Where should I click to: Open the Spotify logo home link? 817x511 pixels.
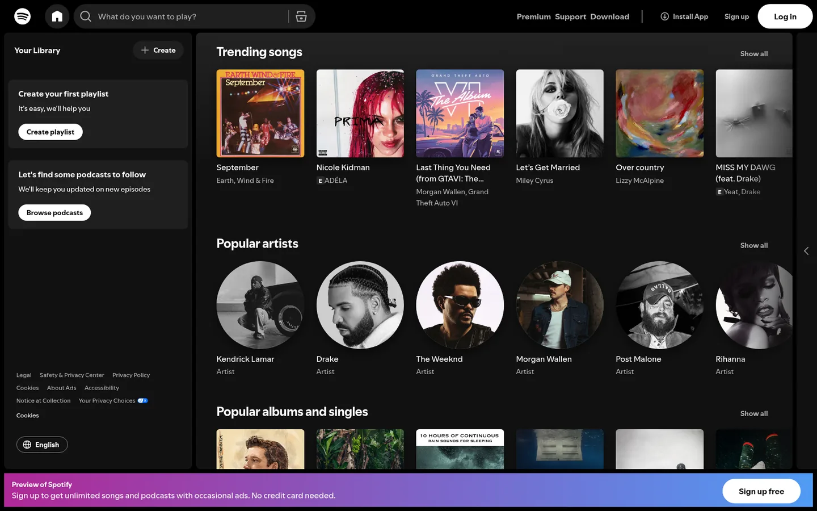click(23, 16)
